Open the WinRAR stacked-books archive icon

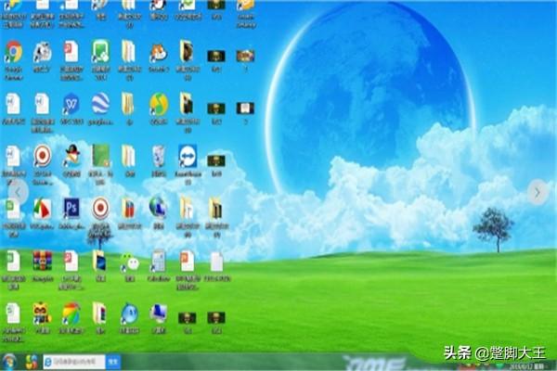(x=43, y=261)
